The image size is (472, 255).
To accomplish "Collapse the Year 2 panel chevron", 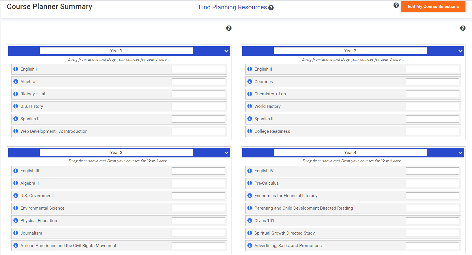I will 460,51.
